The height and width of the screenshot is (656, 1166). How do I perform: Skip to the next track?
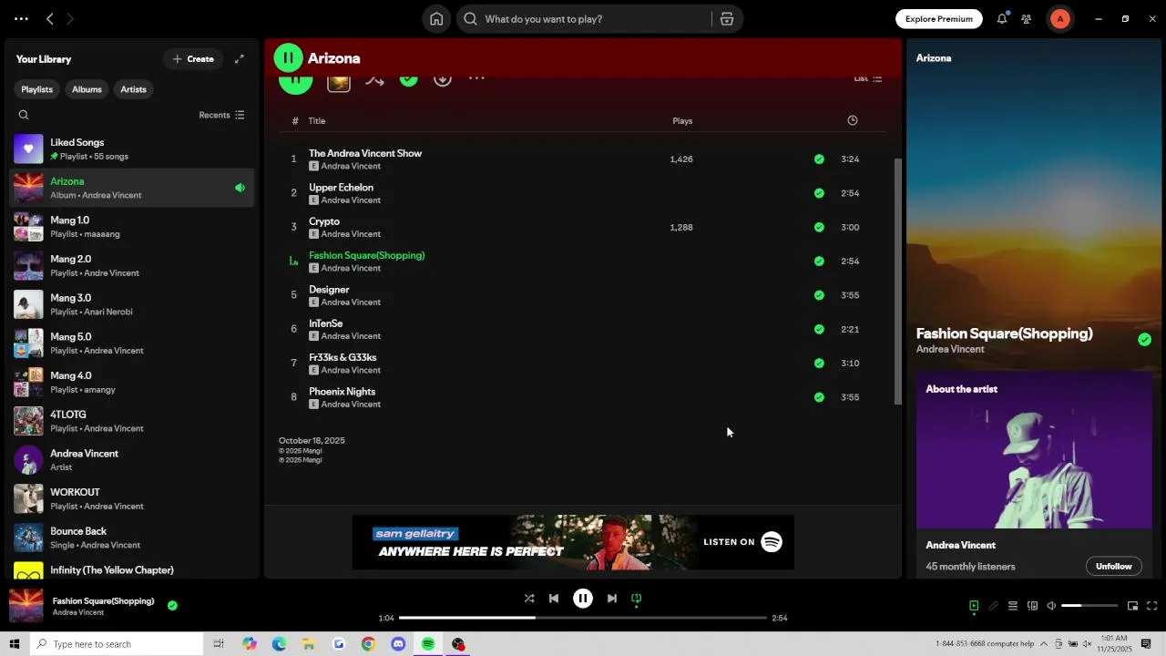click(612, 599)
